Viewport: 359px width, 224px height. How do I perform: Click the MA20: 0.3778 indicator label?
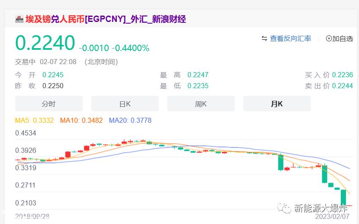tap(130, 120)
